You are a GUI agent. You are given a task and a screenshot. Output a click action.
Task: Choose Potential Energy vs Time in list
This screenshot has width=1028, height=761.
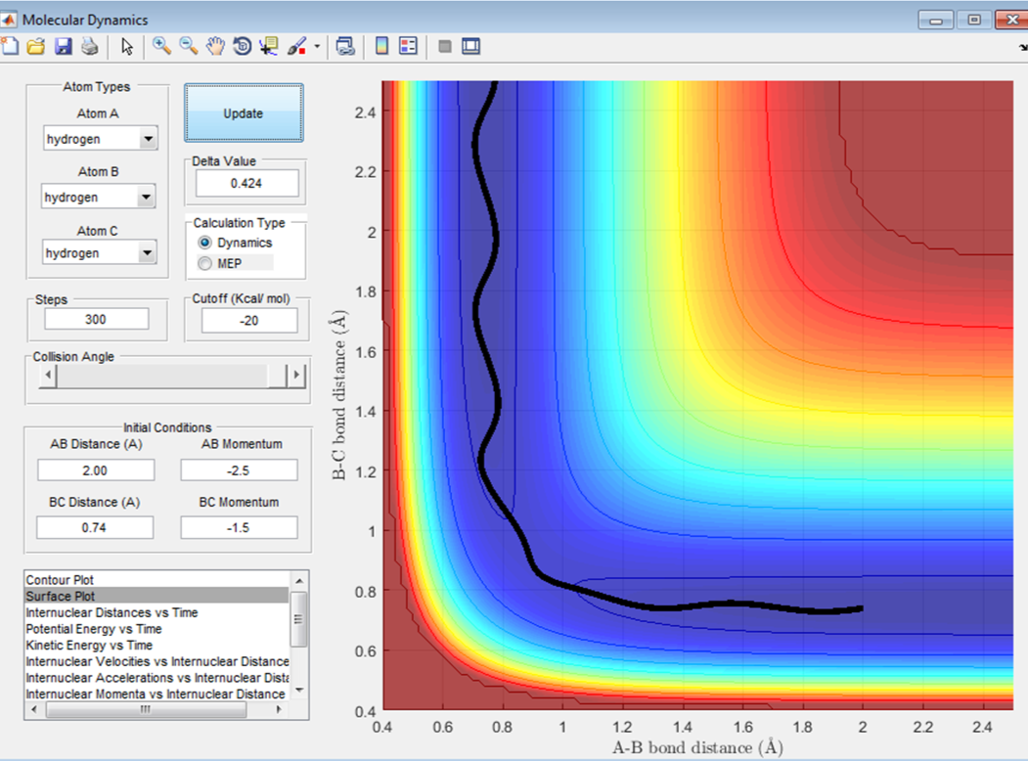[94, 629]
